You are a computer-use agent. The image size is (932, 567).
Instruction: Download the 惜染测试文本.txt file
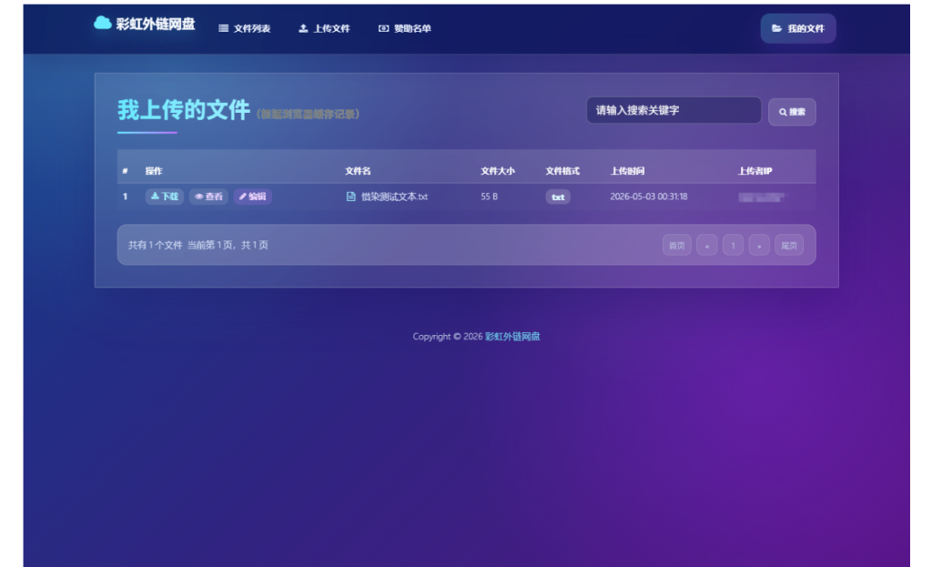coord(164,197)
